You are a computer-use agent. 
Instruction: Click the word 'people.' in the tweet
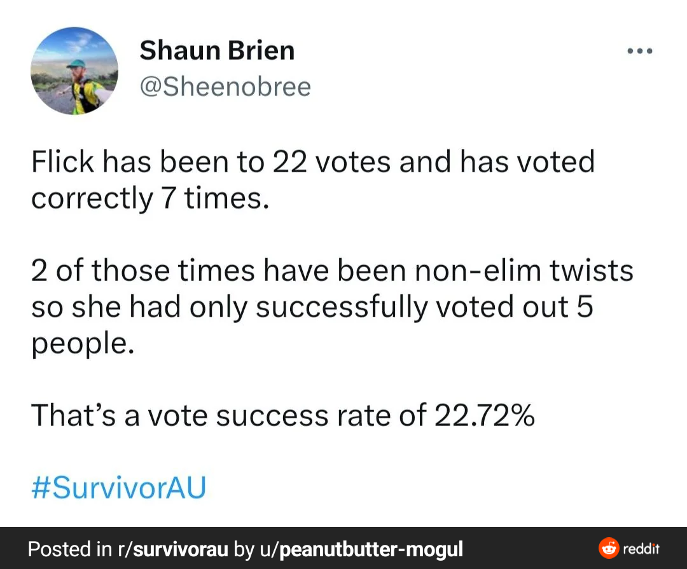click(x=83, y=344)
